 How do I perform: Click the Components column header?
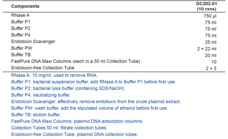25,6
